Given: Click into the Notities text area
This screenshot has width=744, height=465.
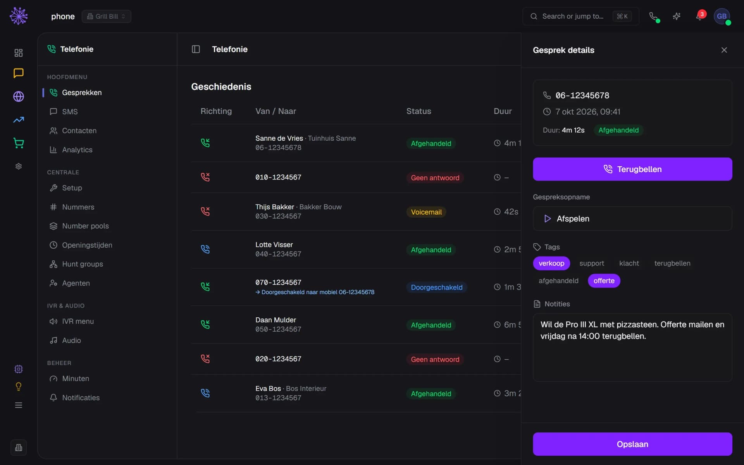Looking at the screenshot, I should pyautogui.click(x=632, y=348).
